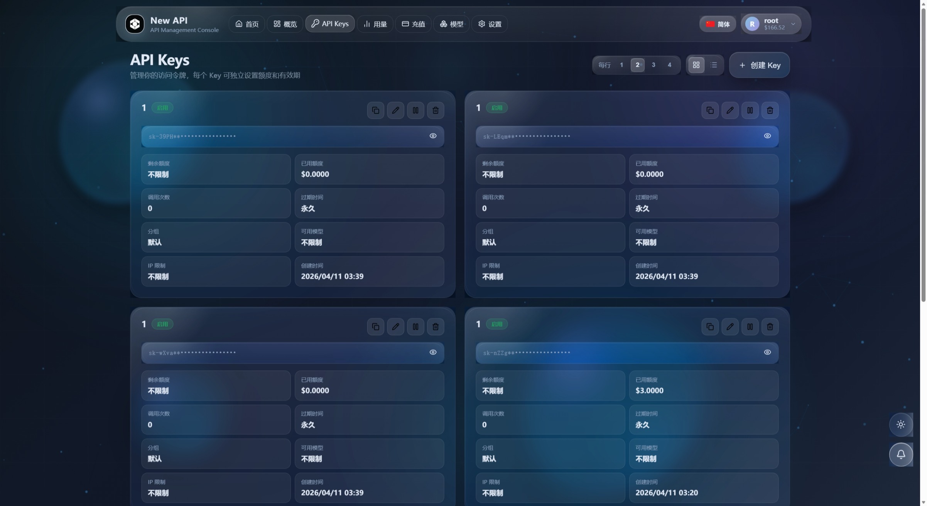Click the notification bell button
927x506 pixels.
[900, 454]
